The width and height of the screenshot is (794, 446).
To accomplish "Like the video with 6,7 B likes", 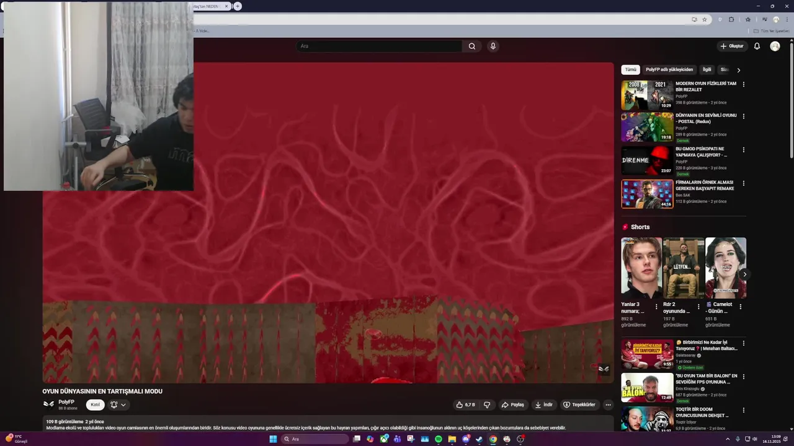I will click(x=466, y=404).
